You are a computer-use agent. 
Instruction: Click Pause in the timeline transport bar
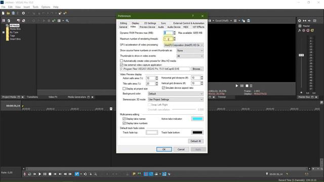point(45,174)
